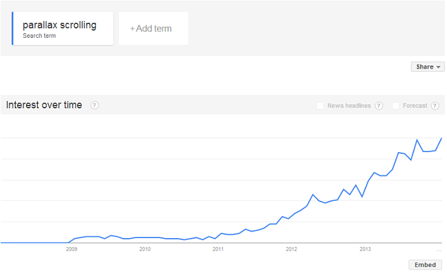Click the ellipsis at the timeline's right end
The height and width of the screenshot is (272, 447).
pos(439,249)
